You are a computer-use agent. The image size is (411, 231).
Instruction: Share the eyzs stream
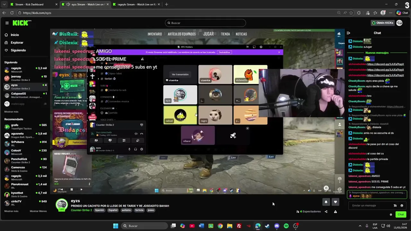[326, 211]
